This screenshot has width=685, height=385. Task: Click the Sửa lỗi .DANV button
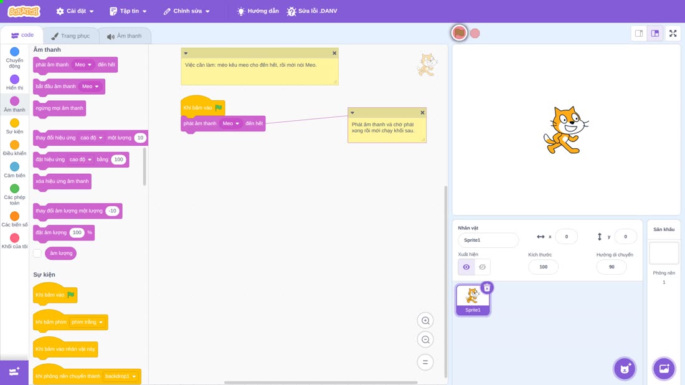point(312,11)
